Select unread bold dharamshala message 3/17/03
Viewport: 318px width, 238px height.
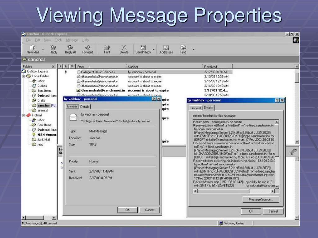[x=145, y=90]
